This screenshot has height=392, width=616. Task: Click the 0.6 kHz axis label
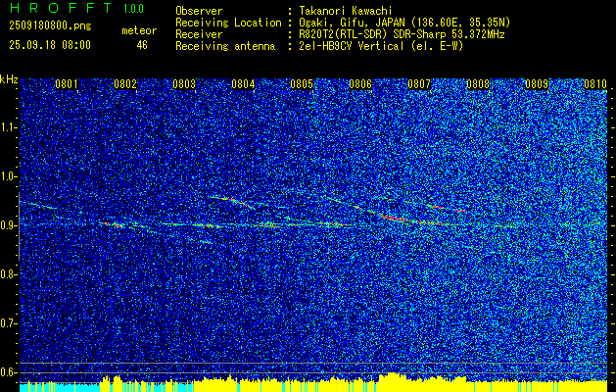8,372
